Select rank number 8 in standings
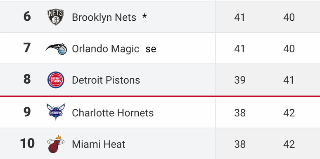The width and height of the screenshot is (320, 159). tap(27, 79)
